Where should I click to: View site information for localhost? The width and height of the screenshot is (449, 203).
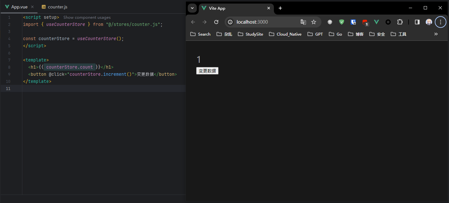click(x=230, y=22)
